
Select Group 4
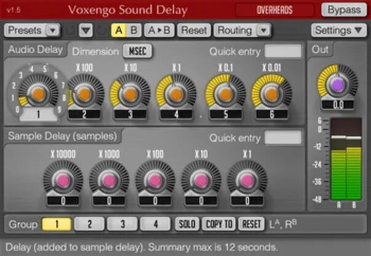pyautogui.click(x=155, y=224)
